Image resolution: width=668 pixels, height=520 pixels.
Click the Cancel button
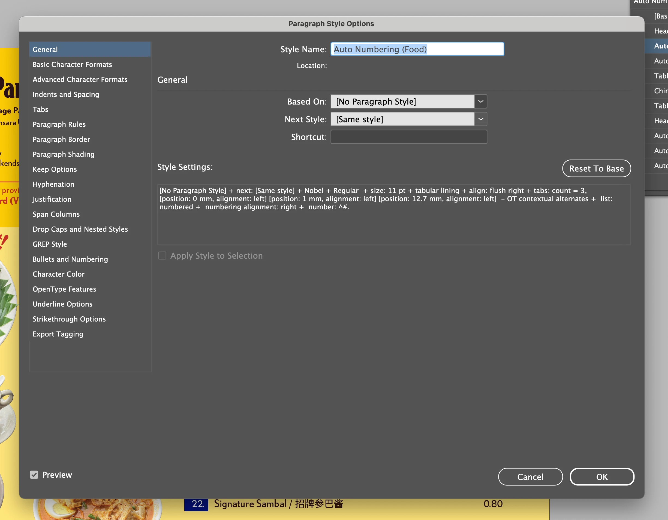(530, 477)
